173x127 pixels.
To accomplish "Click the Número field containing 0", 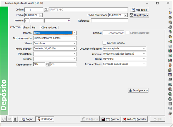I will pyautogui.click(x=57, y=21).
